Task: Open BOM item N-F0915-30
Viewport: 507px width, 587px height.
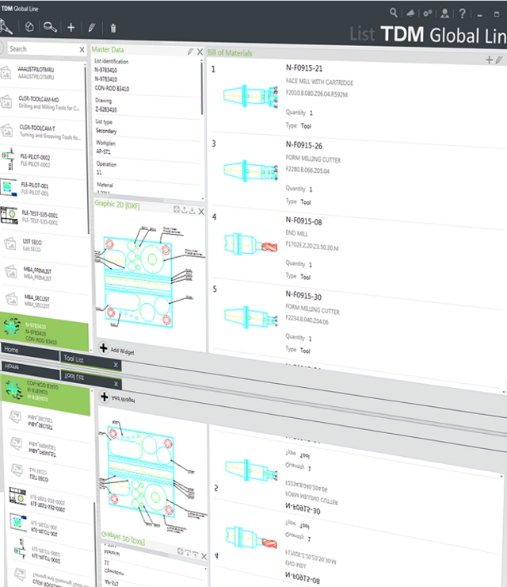Action: coord(303,296)
